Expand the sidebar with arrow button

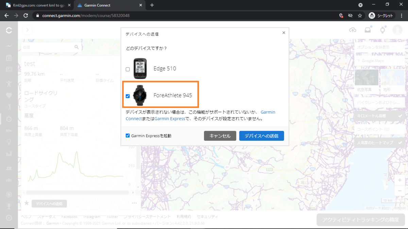(x=28, y=30)
